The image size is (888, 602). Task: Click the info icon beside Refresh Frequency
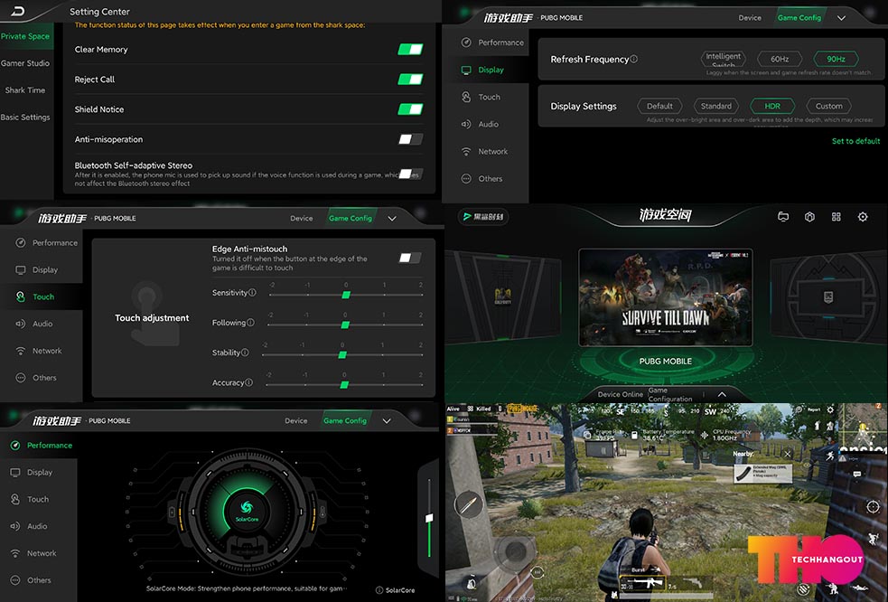(634, 59)
